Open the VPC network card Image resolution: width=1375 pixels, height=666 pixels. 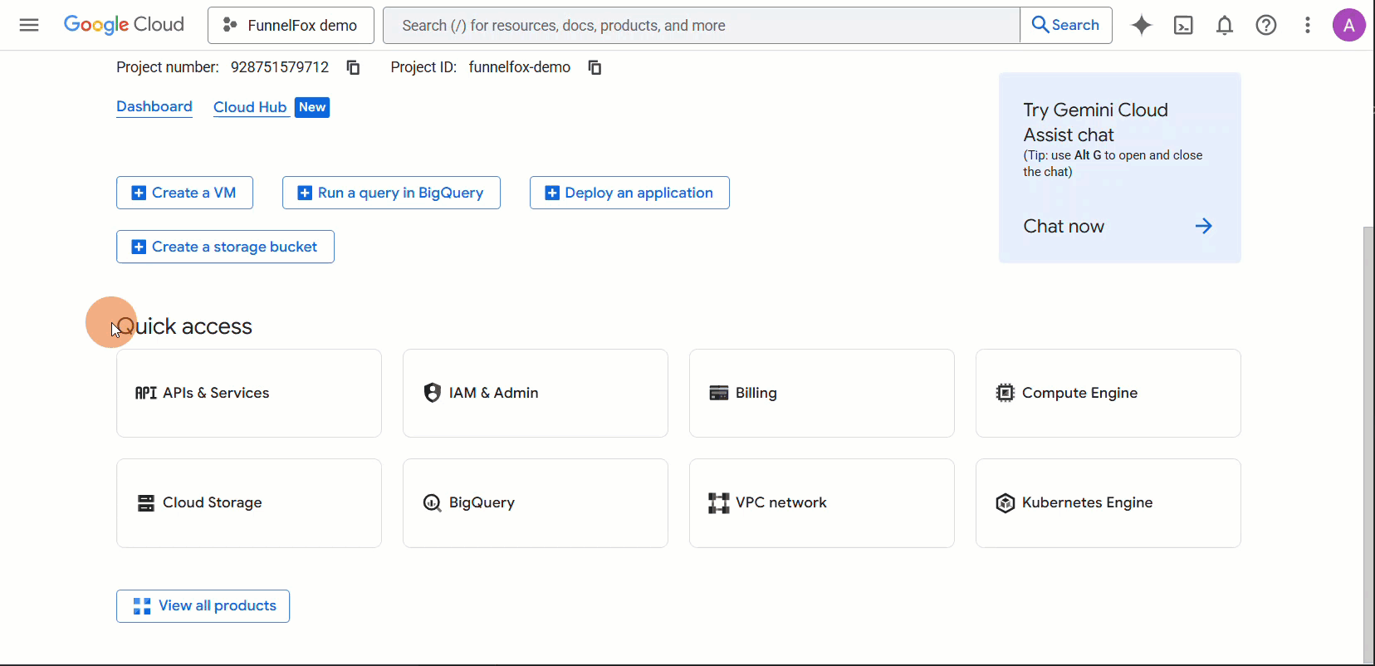822,503
